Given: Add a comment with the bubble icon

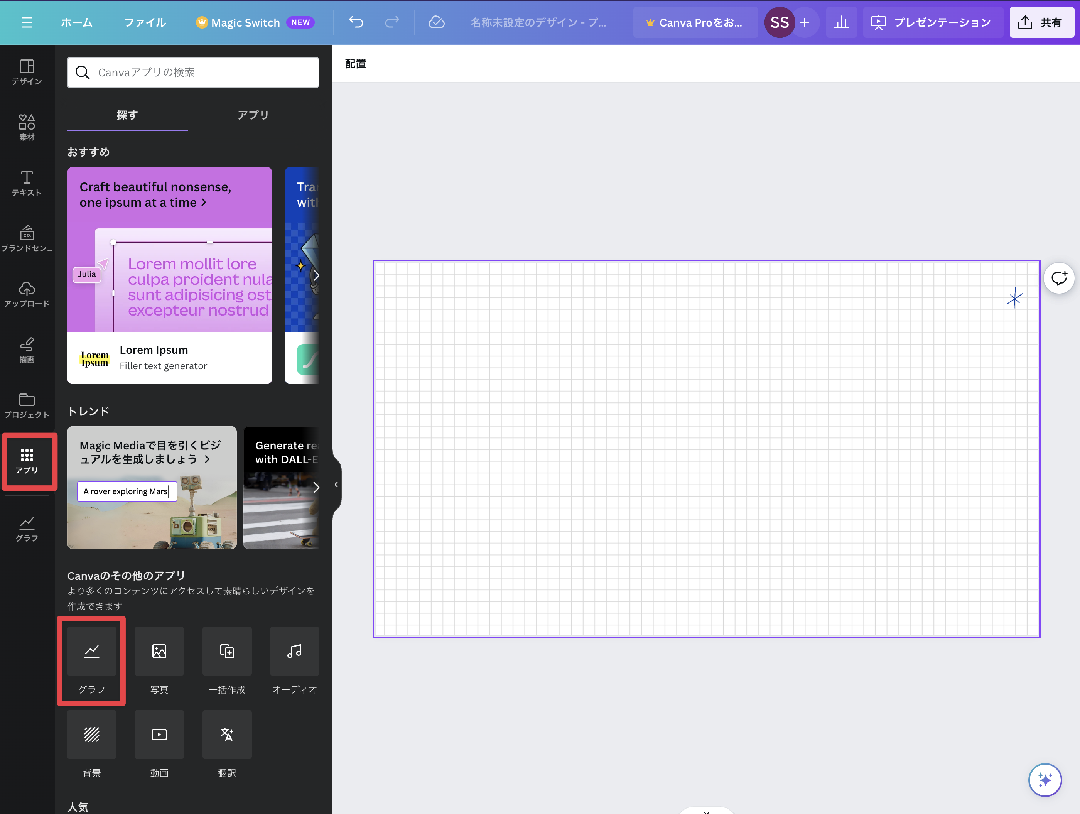Looking at the screenshot, I should click(1058, 278).
